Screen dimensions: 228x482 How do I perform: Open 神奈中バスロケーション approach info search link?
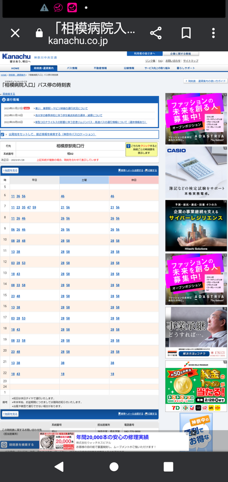pyautogui.click(x=52, y=134)
